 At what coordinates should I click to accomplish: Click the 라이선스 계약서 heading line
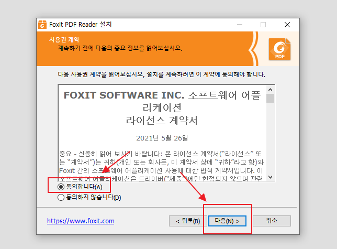coord(162,120)
